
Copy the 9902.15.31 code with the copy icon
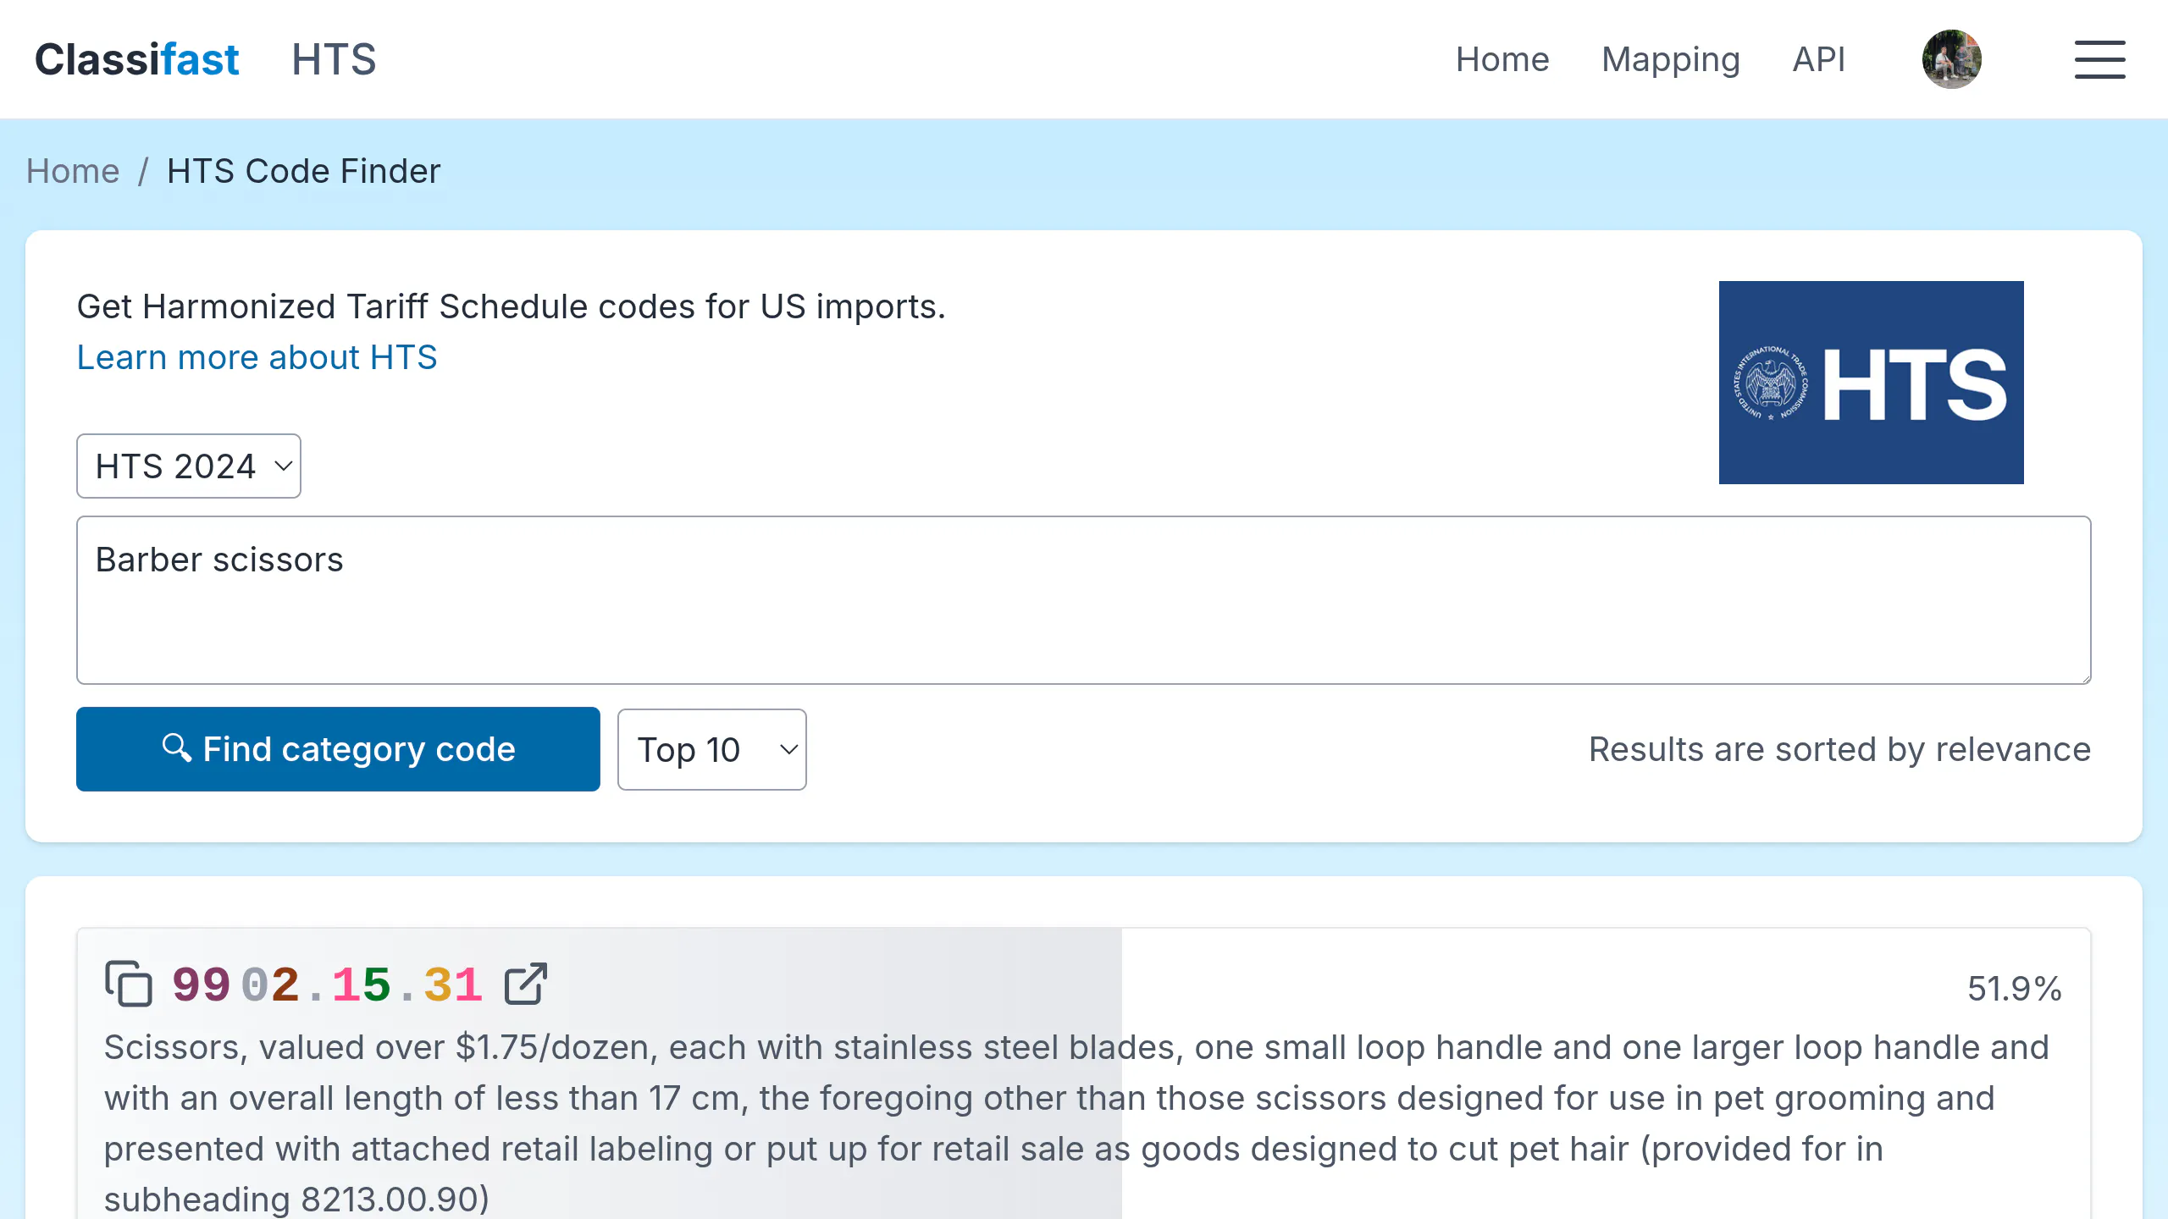pos(128,984)
